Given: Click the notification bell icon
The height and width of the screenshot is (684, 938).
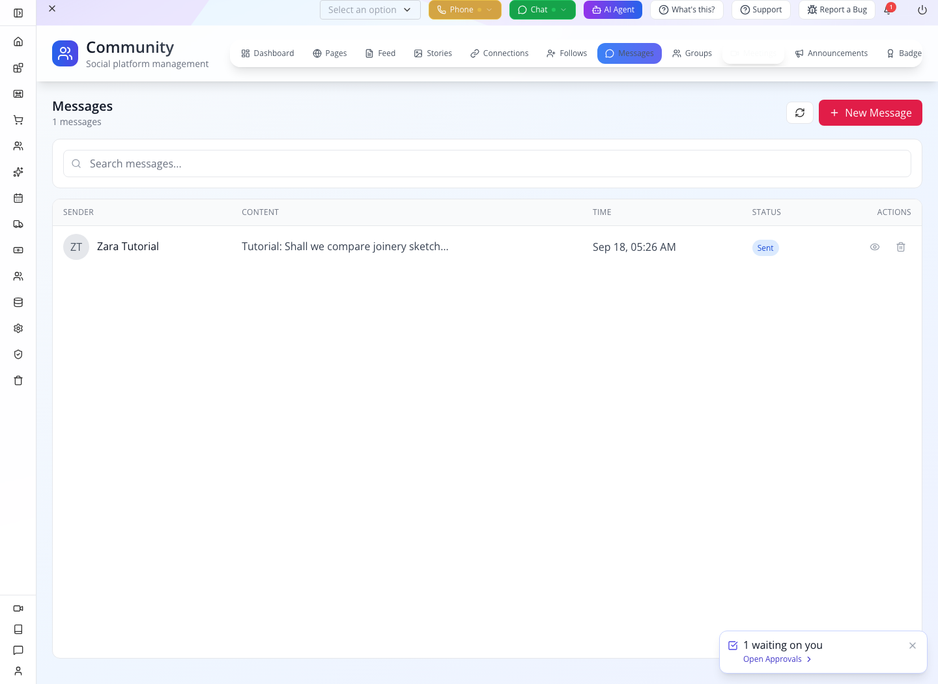Looking at the screenshot, I should 888,10.
